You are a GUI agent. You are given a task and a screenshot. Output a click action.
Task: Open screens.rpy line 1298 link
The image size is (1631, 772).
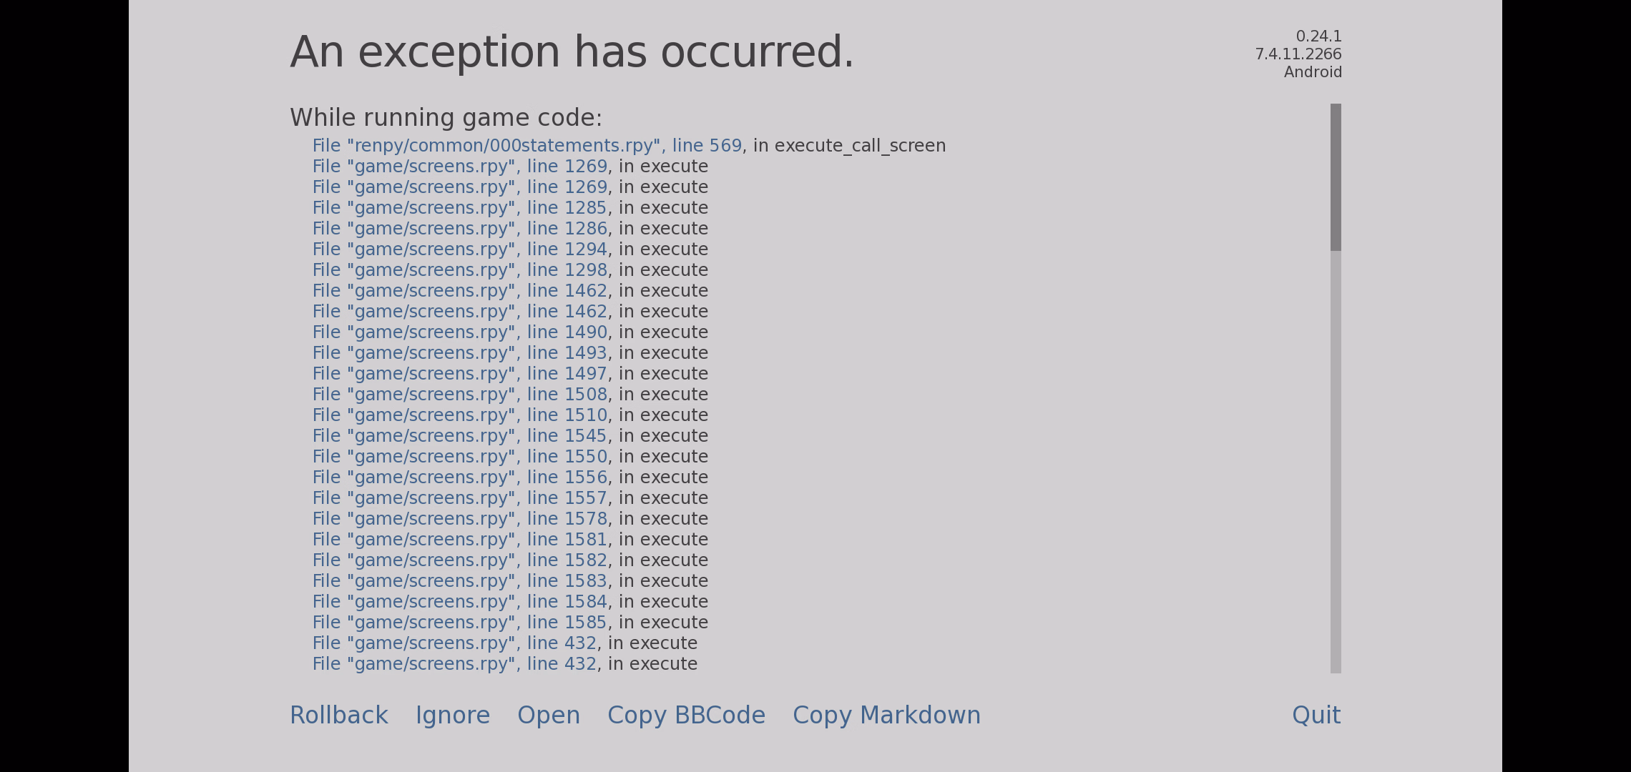(460, 270)
